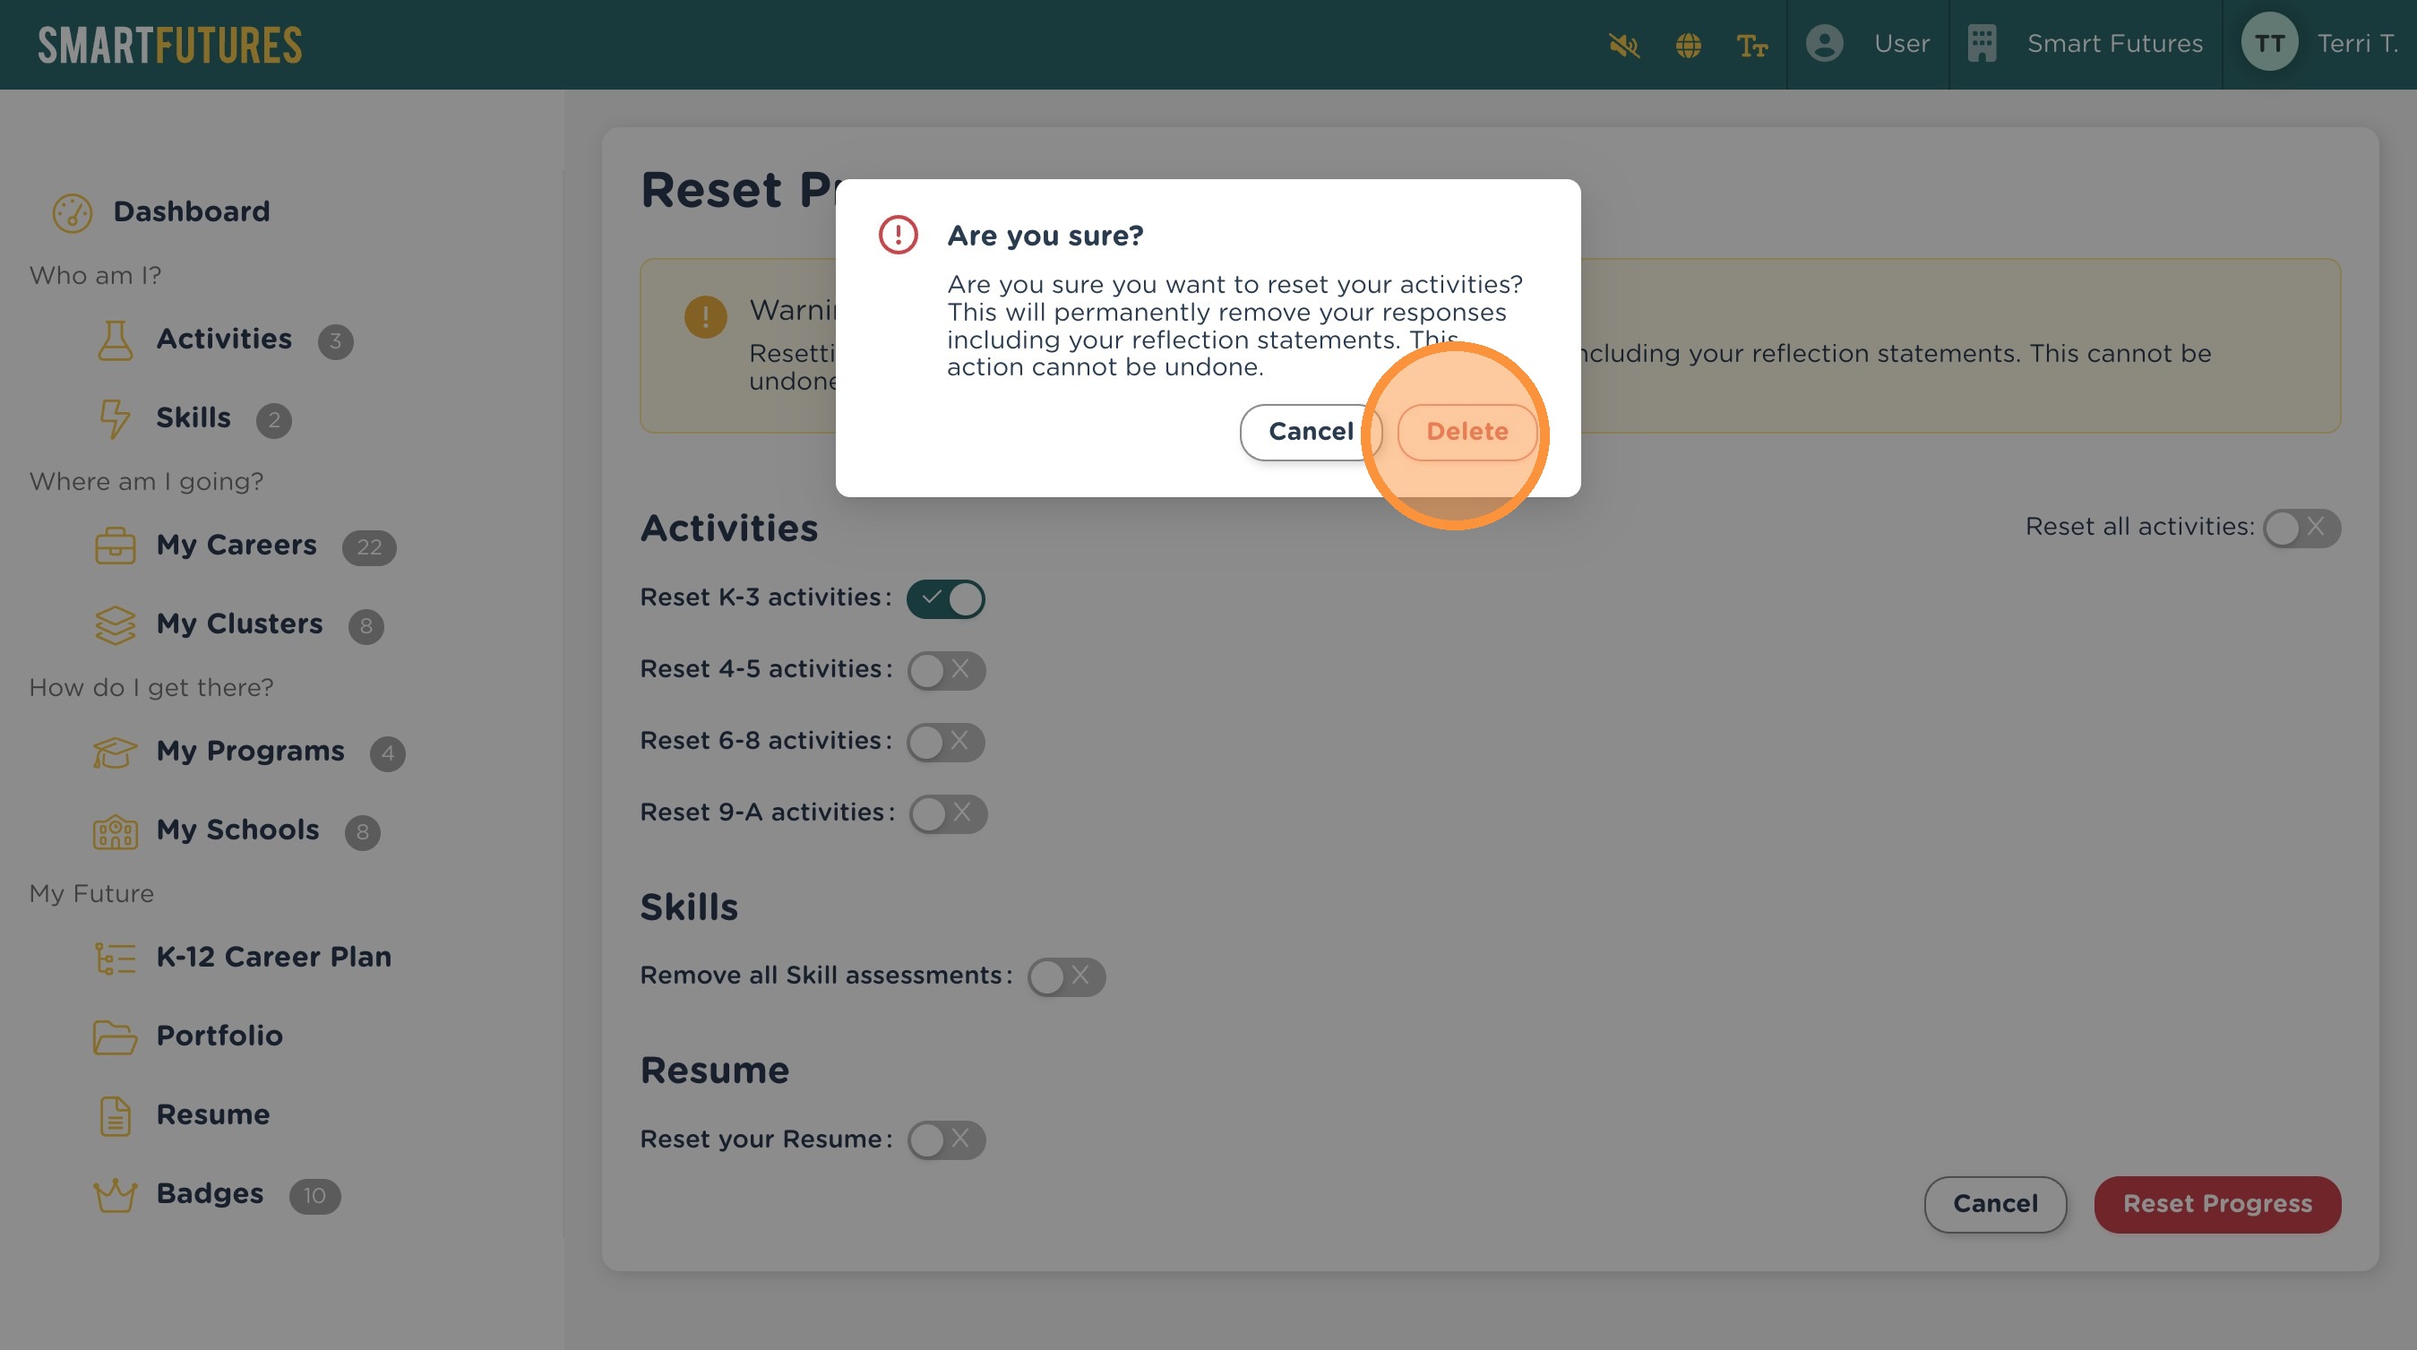Click the muted speaker icon in header
Viewport: 2417px width, 1350px height.
point(1623,44)
